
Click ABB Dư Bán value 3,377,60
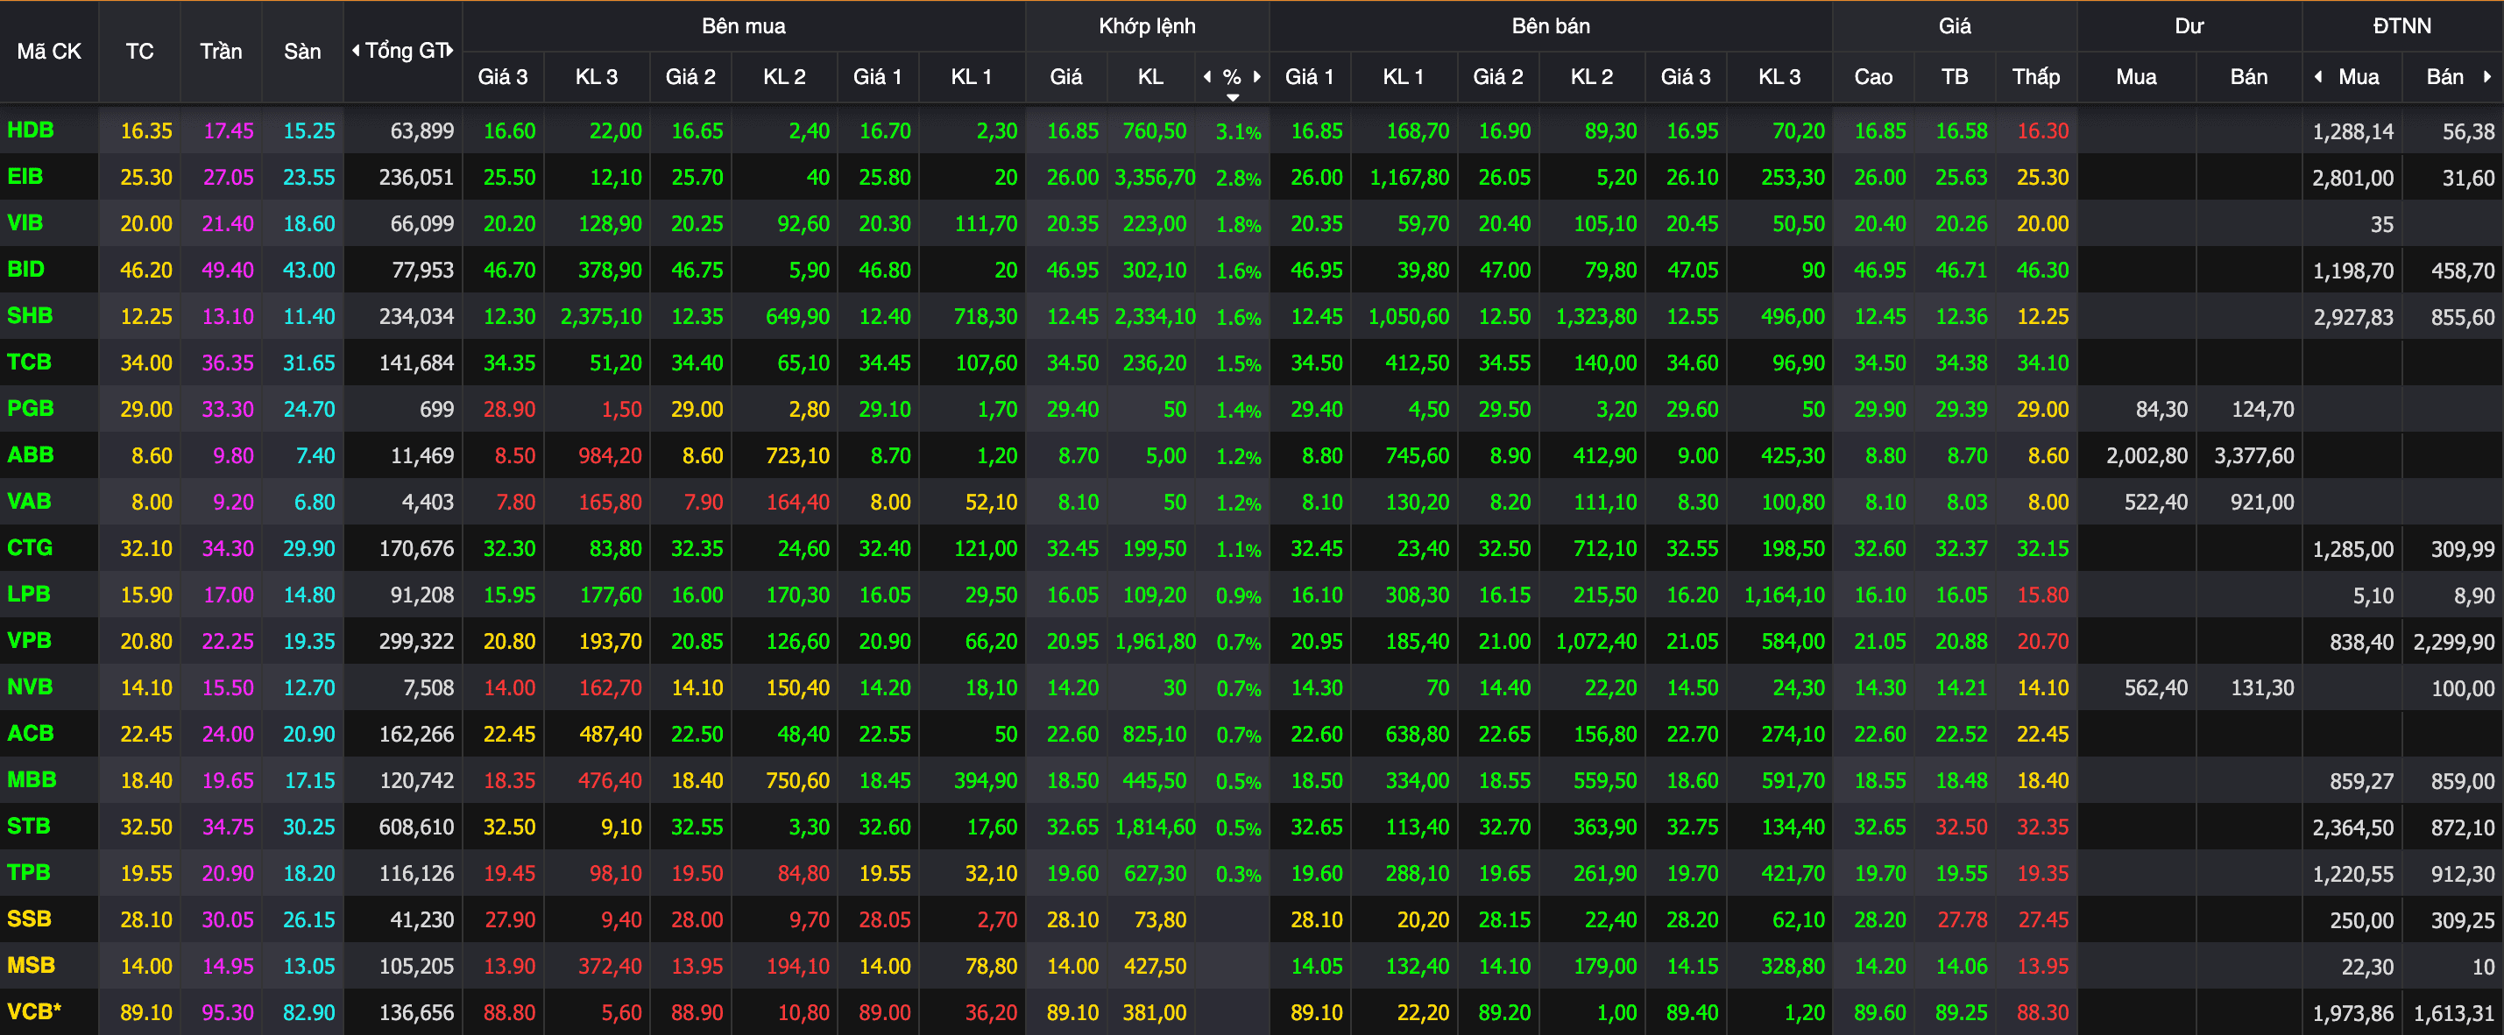click(x=2253, y=456)
